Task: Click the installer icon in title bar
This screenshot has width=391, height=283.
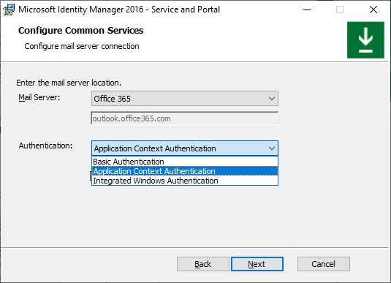Action: click(x=9, y=10)
